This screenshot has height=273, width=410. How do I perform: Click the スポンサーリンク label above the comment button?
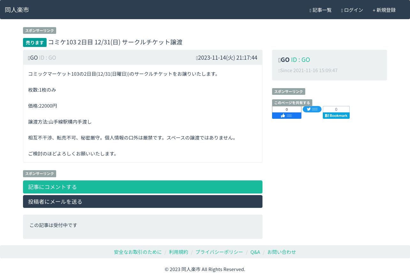40,174
